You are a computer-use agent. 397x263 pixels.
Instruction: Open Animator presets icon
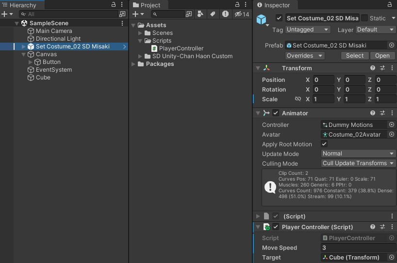point(382,113)
